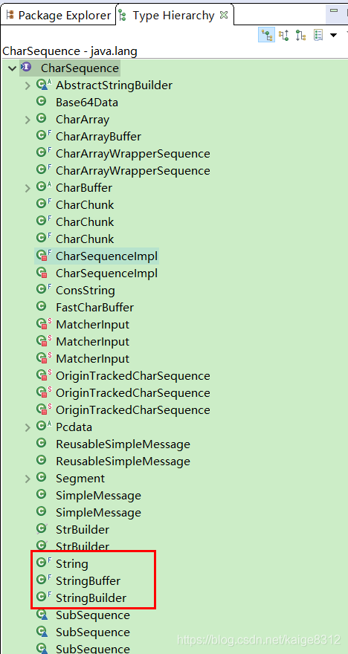Select the FastCharBuffer class
This screenshot has height=654, width=348.
point(94,308)
